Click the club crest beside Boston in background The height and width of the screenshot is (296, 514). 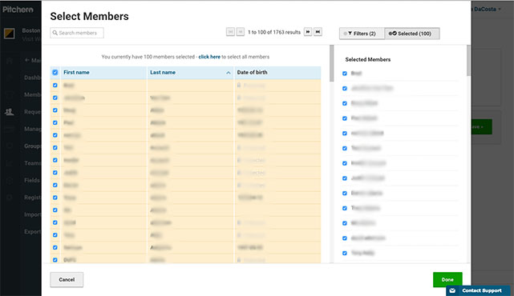click(9, 34)
